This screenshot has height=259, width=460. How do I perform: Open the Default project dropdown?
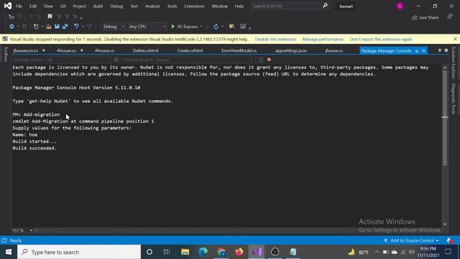click(204, 60)
